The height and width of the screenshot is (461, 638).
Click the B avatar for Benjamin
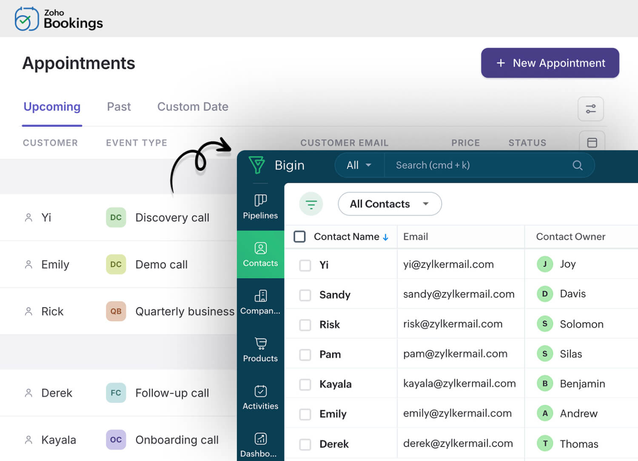click(x=545, y=384)
